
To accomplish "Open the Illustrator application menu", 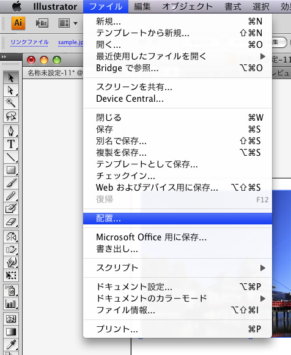I will tap(55, 7).
